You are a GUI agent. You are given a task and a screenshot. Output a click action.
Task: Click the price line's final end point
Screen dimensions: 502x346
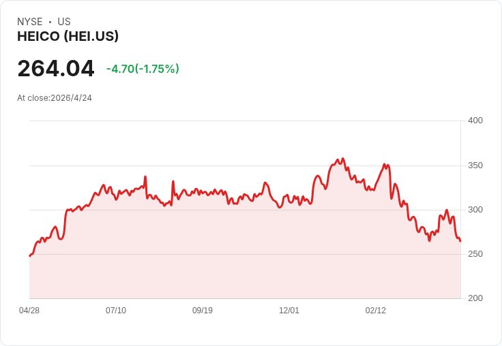tap(460, 241)
